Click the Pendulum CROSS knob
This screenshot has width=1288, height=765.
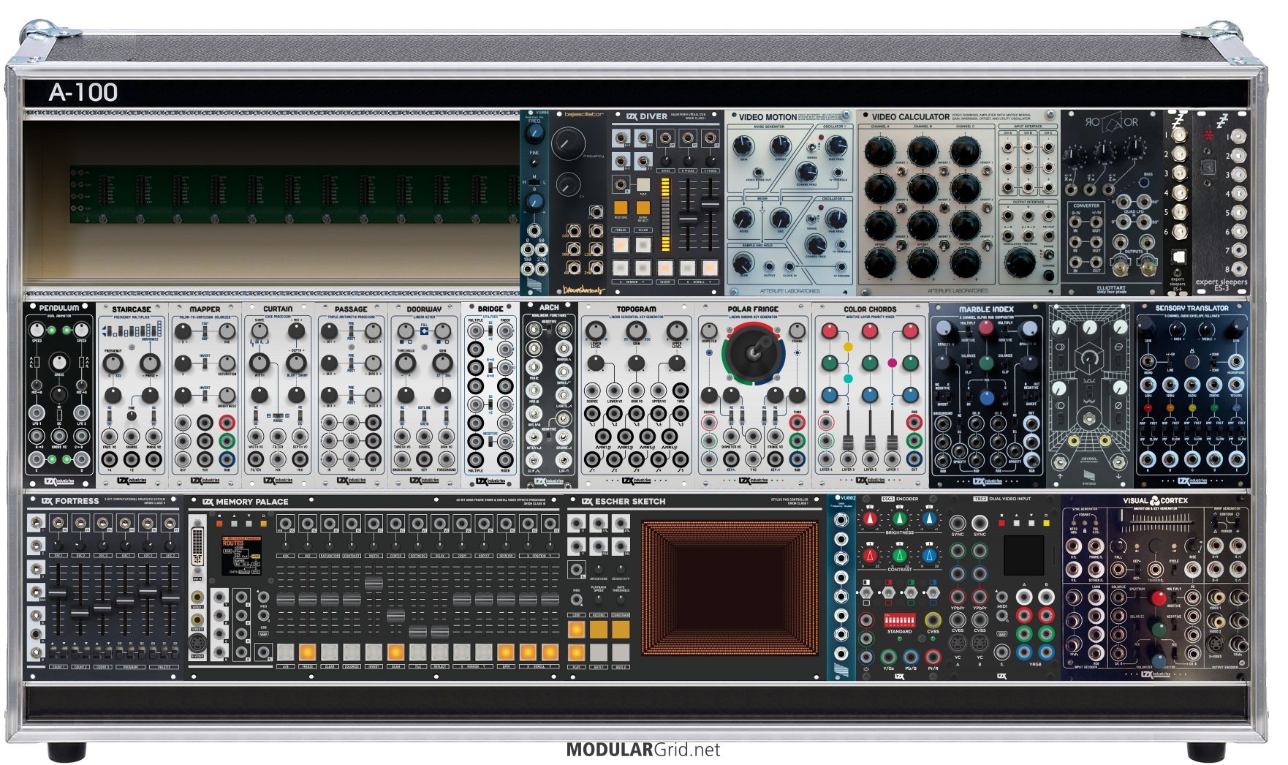pyautogui.click(x=59, y=363)
